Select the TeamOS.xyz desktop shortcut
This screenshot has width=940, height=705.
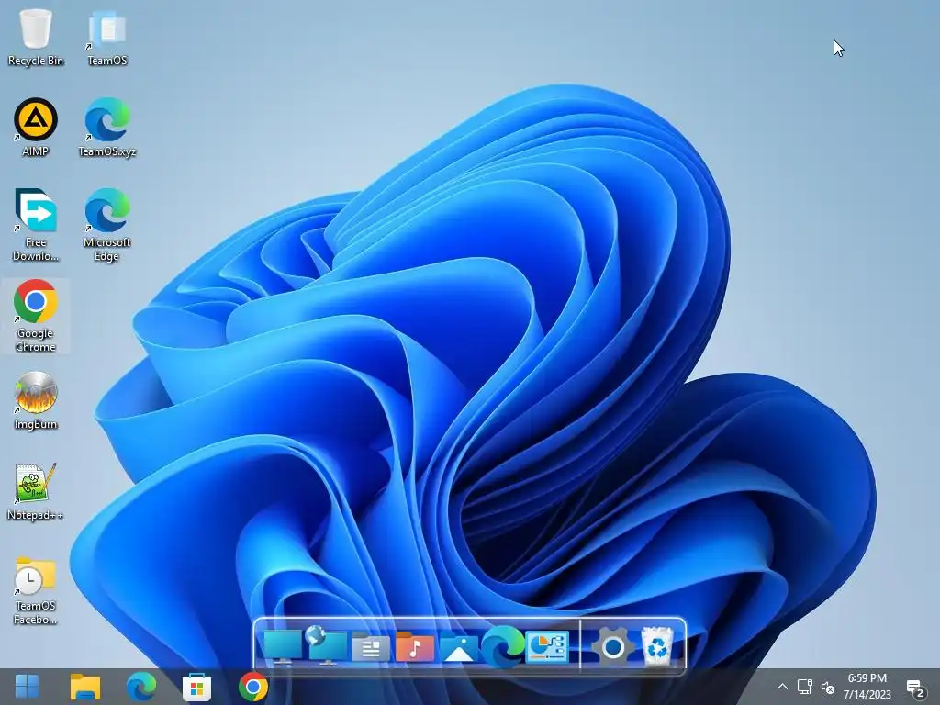107,128
